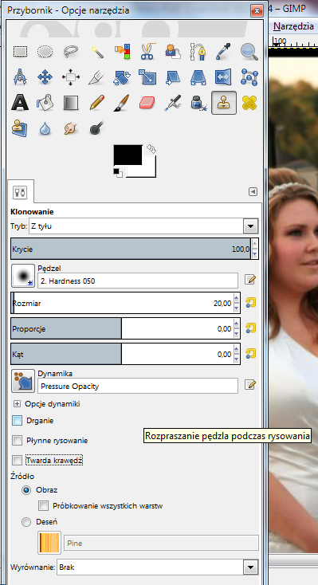Image resolution: width=318 pixels, height=585 pixels.
Task: Select the Foreground Select tool
Action: (x=172, y=52)
